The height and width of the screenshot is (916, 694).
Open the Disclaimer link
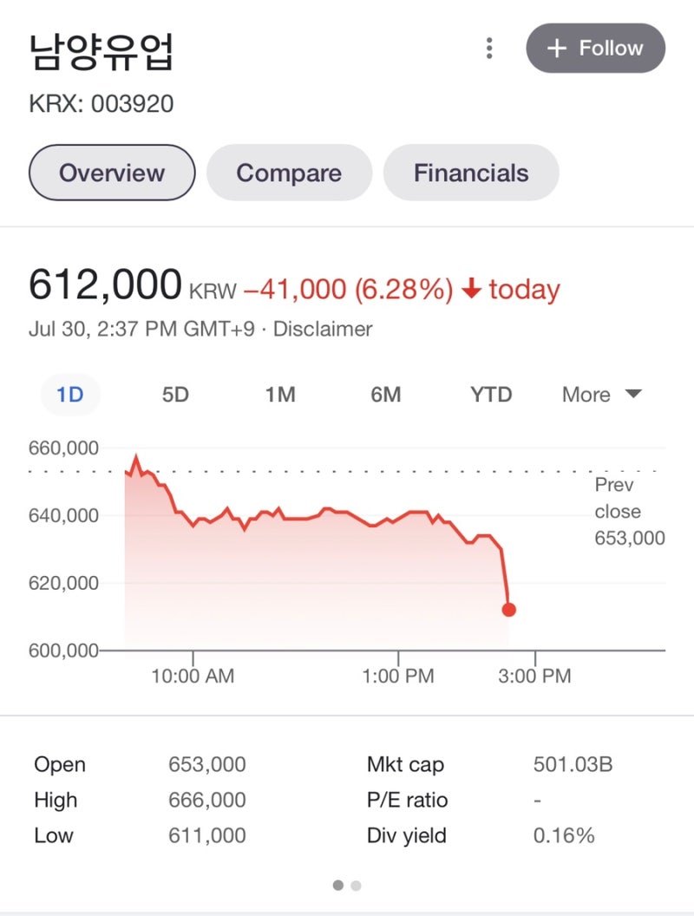[x=323, y=330]
